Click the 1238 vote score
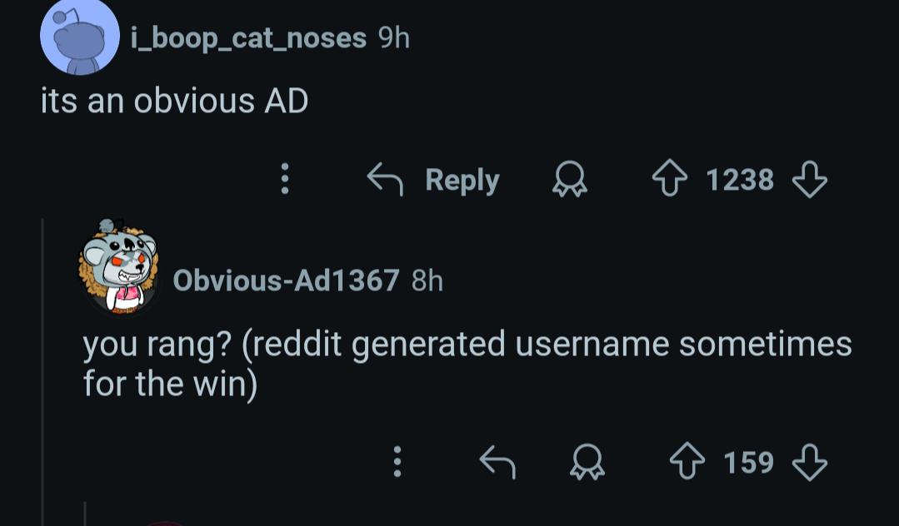The image size is (899, 526). 740,179
